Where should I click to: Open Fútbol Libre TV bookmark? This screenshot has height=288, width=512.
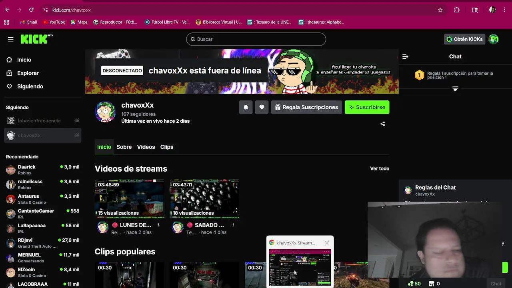click(167, 22)
